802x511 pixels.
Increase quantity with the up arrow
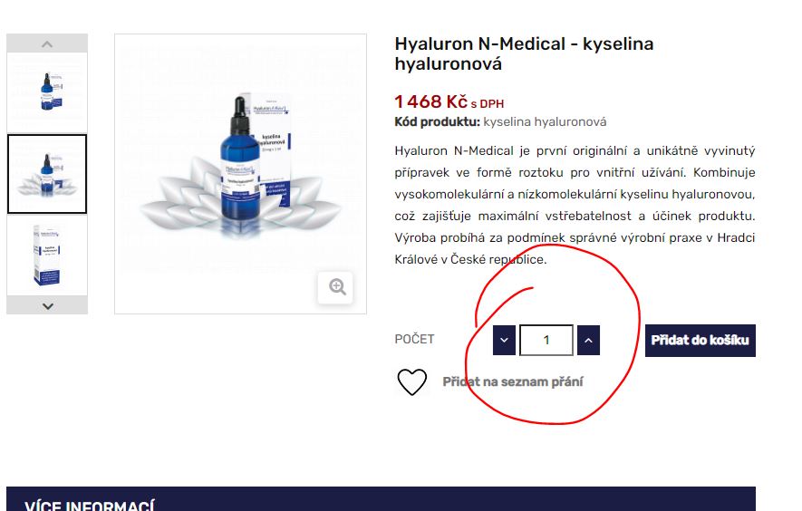click(588, 340)
